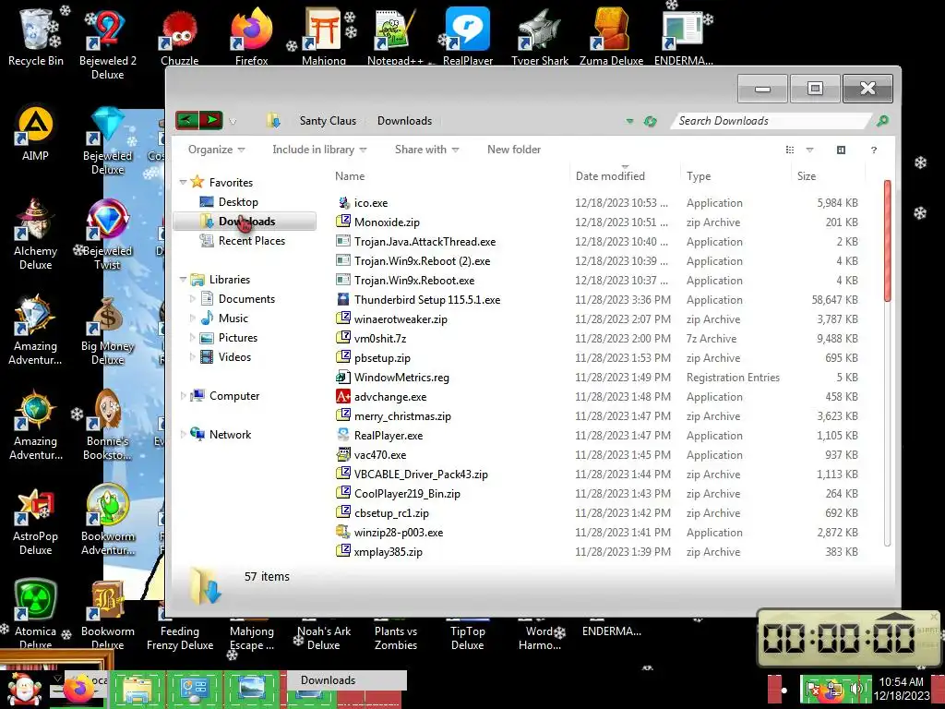The image size is (945, 709).
Task: Click the Search Downloads field
Action: (772, 121)
